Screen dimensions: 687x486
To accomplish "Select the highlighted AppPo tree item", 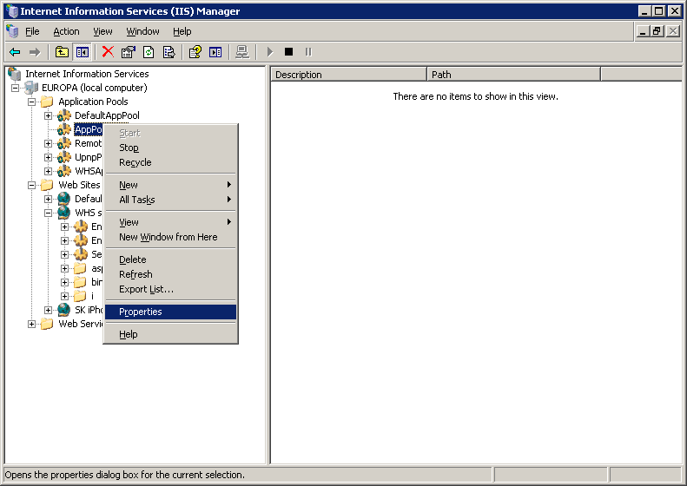I will [88, 129].
